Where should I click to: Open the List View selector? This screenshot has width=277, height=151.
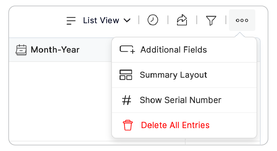(101, 21)
